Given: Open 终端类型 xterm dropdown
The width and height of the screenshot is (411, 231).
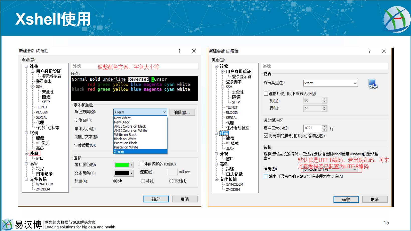Looking at the screenshot, I should pos(331,83).
